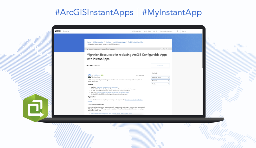Select the Minimalist label
Screen dimensions: 256x148
(160, 81)
